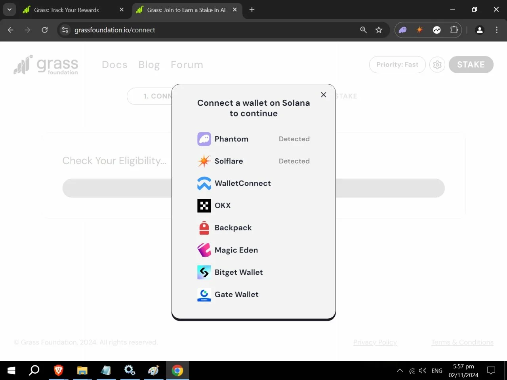Select the WalletConnect icon
This screenshot has width=507, height=380.
coord(204,183)
